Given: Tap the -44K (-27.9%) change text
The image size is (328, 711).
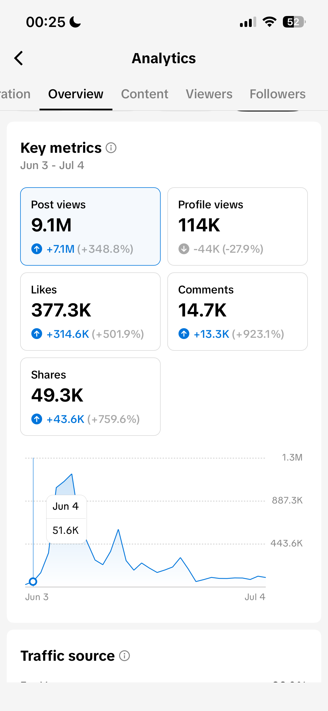Looking at the screenshot, I should (228, 249).
